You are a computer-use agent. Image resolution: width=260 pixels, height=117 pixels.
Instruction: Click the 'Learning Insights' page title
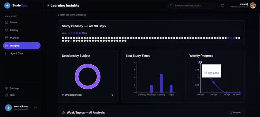[65, 5]
